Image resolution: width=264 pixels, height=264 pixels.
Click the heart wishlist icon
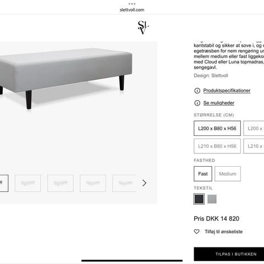[x=197, y=232]
